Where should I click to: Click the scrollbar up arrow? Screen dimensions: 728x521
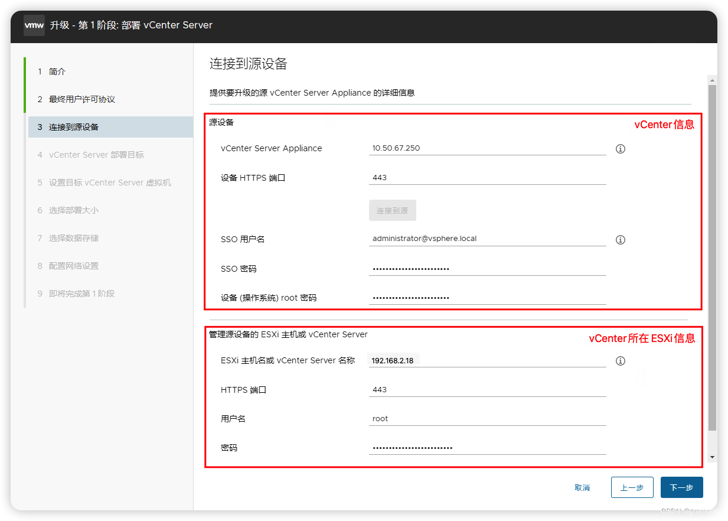712,80
